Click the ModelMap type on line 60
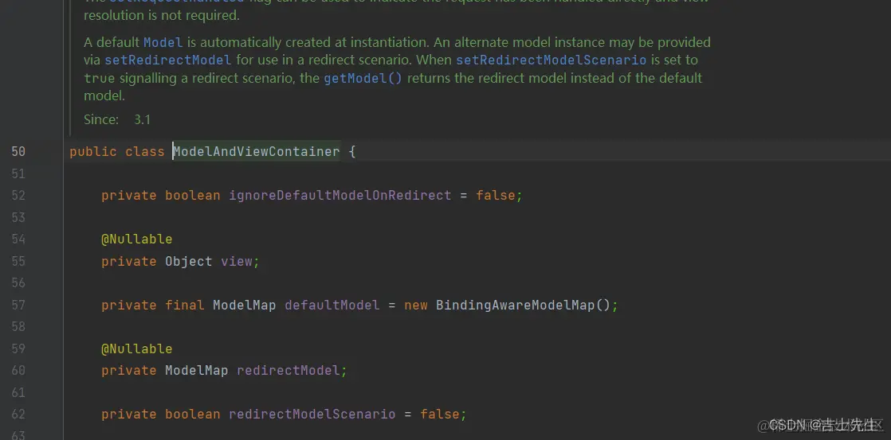 pyautogui.click(x=197, y=370)
